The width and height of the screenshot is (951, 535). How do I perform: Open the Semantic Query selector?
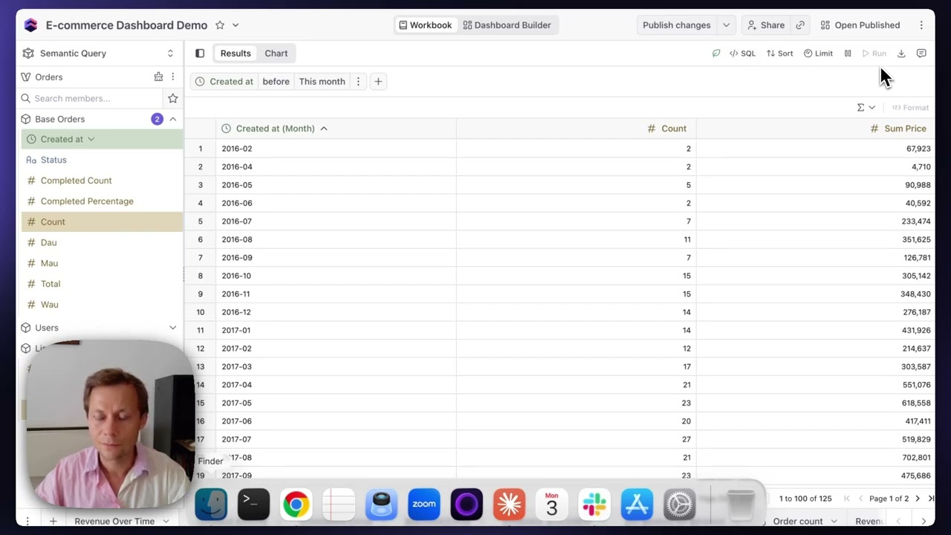click(100, 53)
